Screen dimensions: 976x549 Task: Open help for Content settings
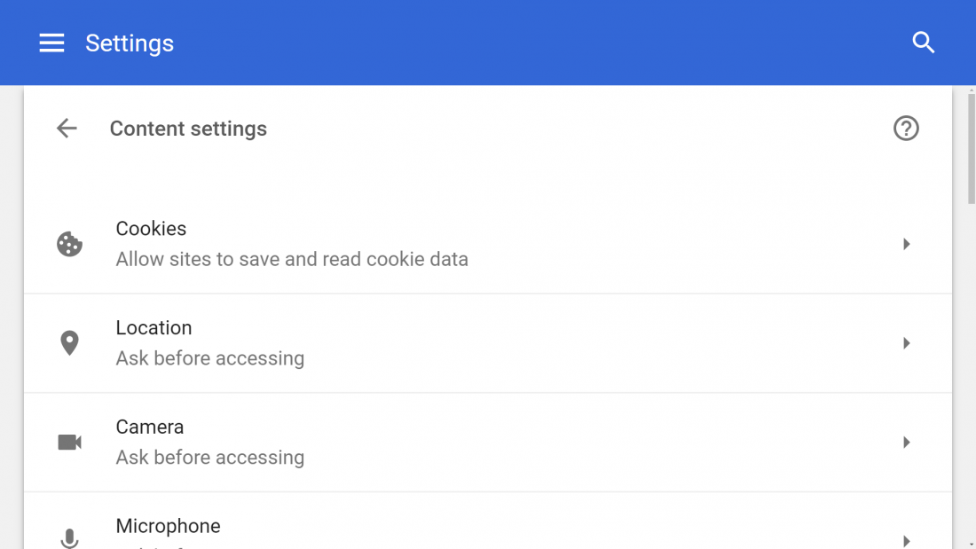click(x=906, y=129)
